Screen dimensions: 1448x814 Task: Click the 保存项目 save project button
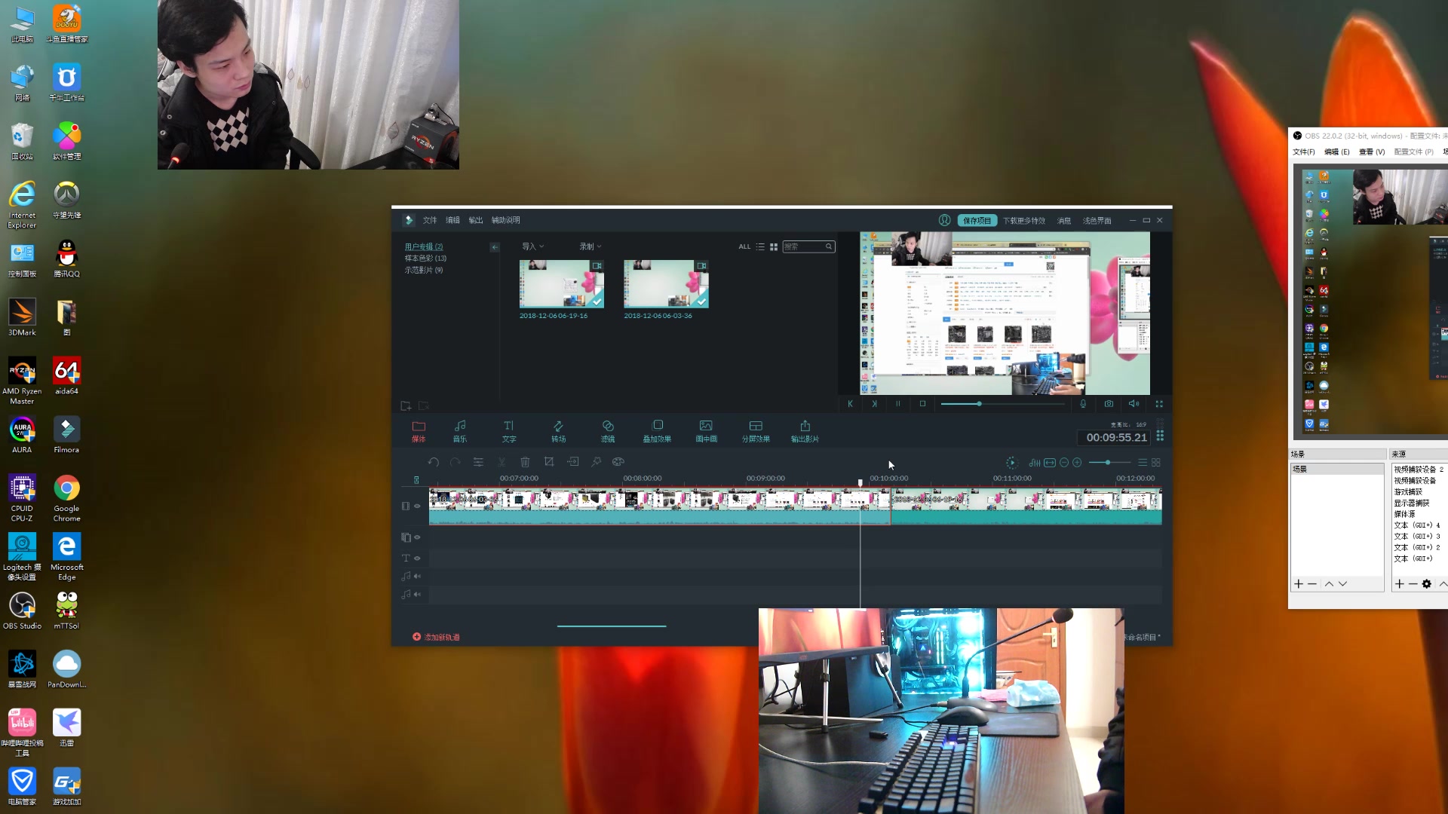[x=977, y=220]
